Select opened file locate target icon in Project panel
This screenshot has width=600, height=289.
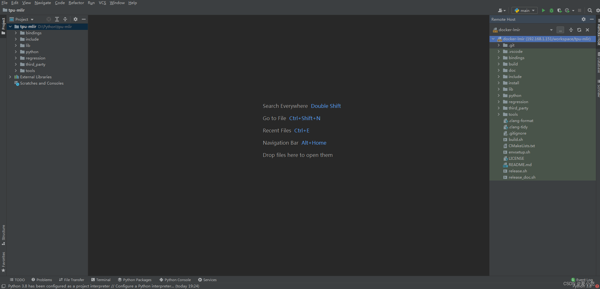[x=49, y=19]
